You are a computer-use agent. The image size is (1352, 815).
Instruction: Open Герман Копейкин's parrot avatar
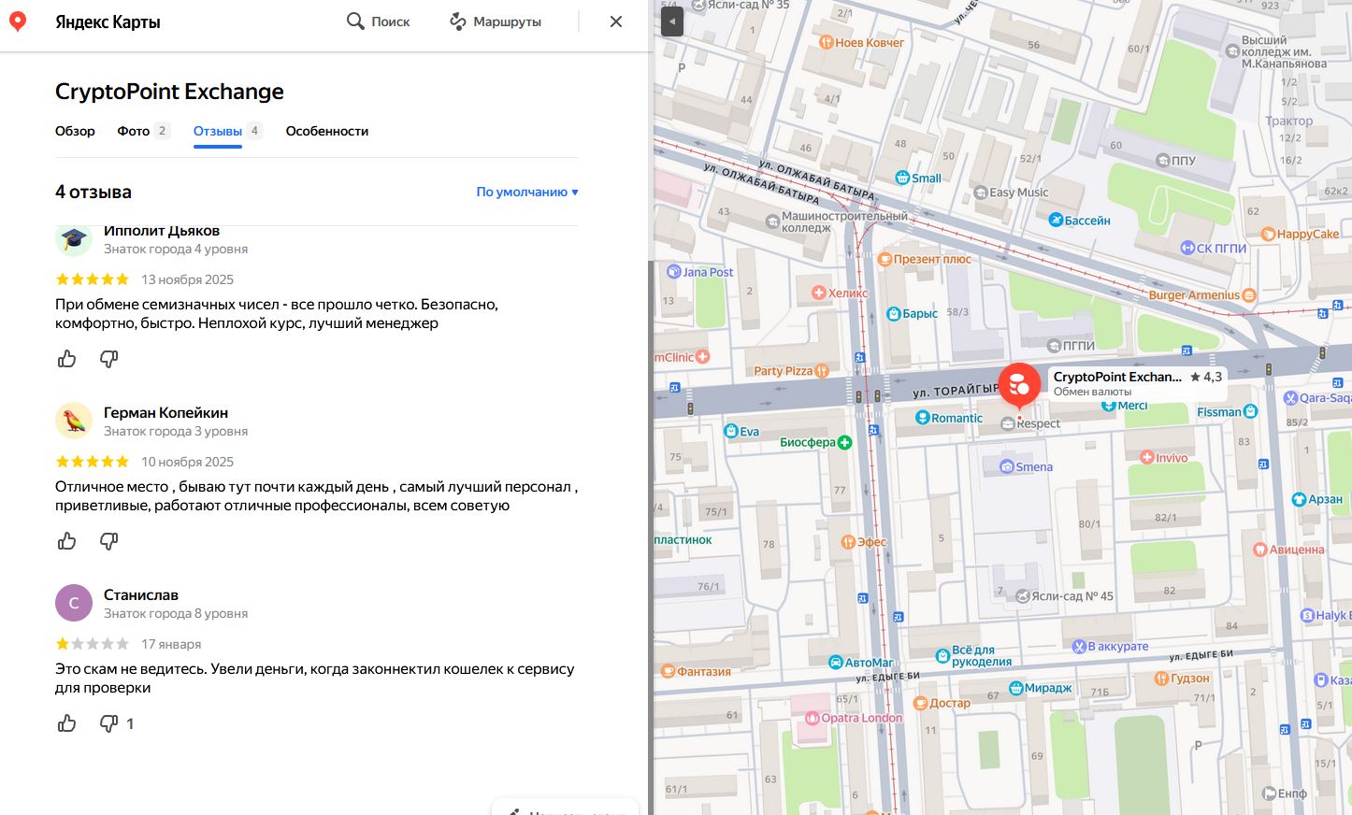pos(74,421)
